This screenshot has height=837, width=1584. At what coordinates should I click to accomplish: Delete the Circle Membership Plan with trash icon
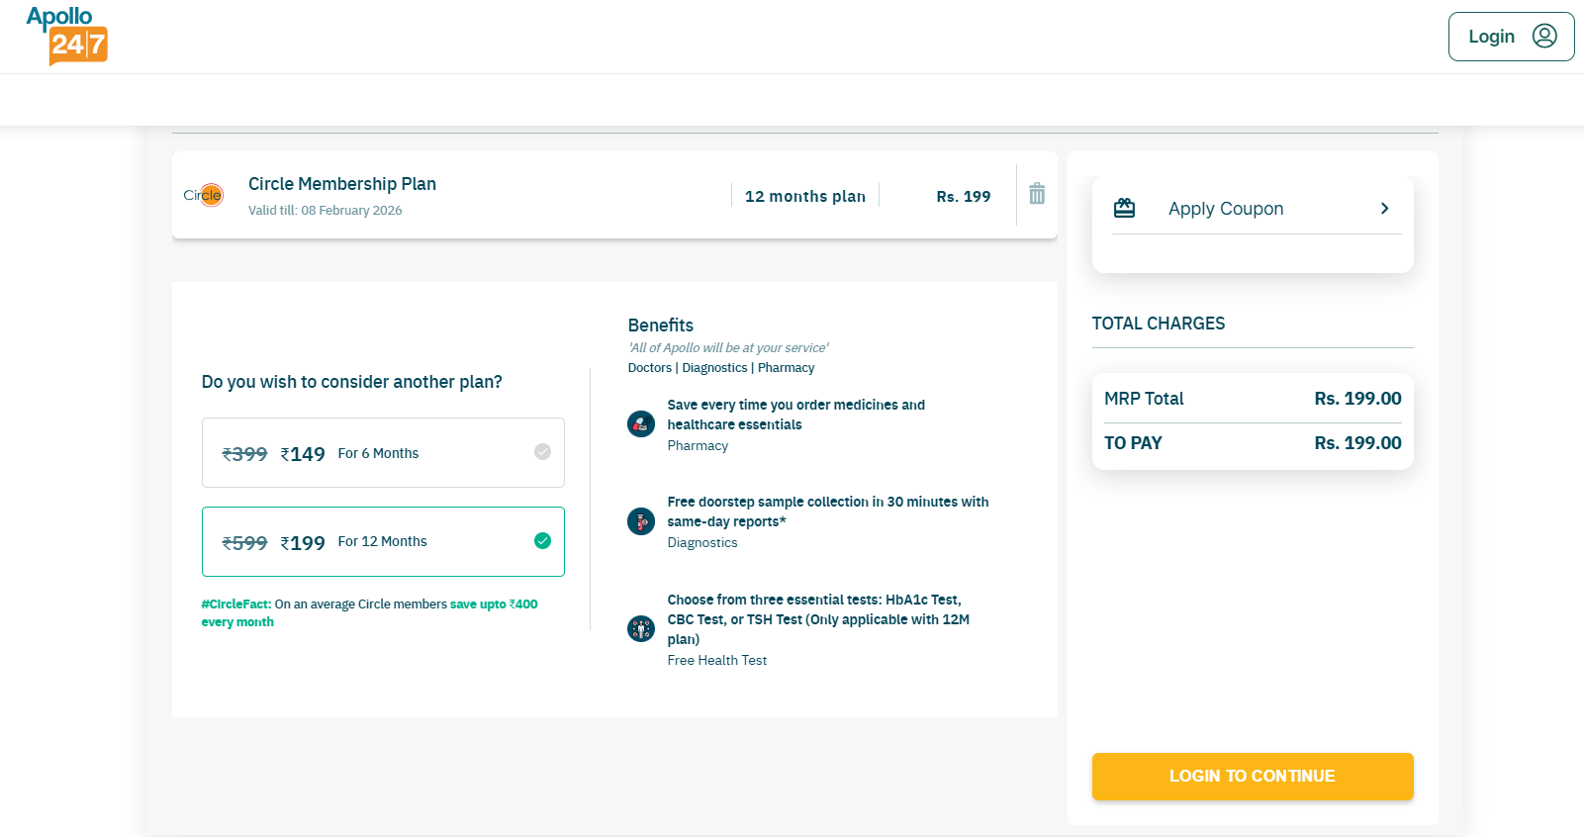click(1037, 194)
